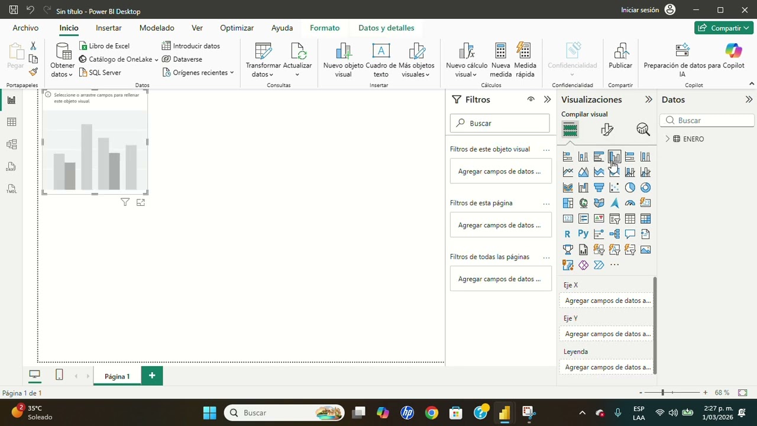
Task: Select the scatter chart visual
Action: click(x=614, y=188)
